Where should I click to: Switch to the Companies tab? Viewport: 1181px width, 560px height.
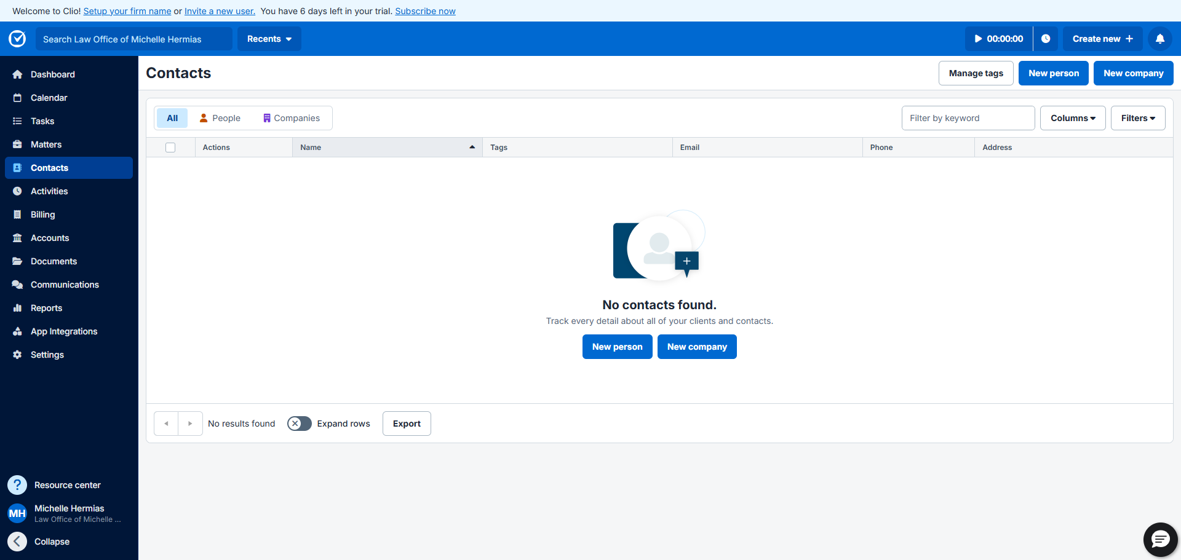coord(292,118)
